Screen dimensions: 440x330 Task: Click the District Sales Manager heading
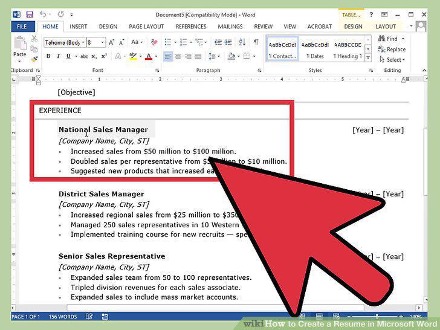click(102, 194)
